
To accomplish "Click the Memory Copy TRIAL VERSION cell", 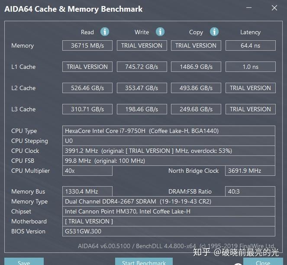I will tap(196, 45).
